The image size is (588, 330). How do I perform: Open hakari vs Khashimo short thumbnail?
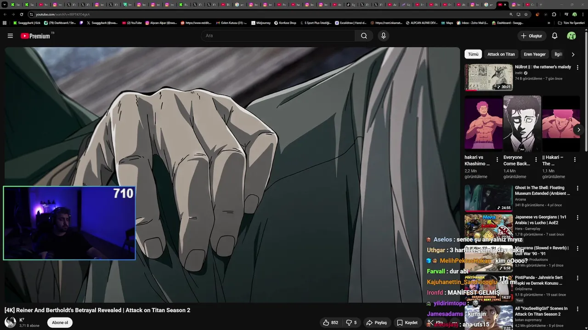(x=483, y=124)
